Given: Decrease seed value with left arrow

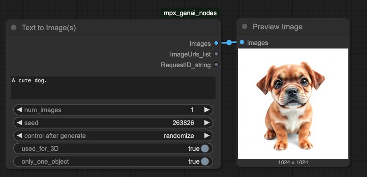Looking at the screenshot, I should [x=20, y=122].
